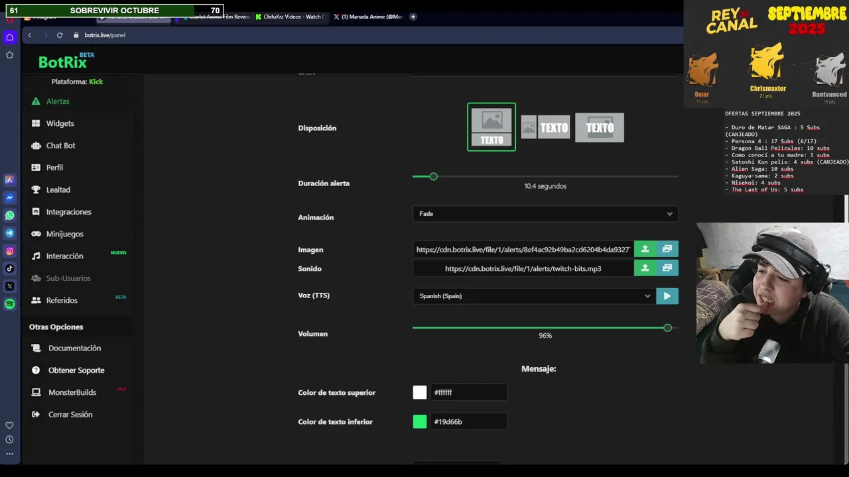This screenshot has width=849, height=477.
Task: Open WhatsApp in the browser sidebar
Action: tap(9, 215)
